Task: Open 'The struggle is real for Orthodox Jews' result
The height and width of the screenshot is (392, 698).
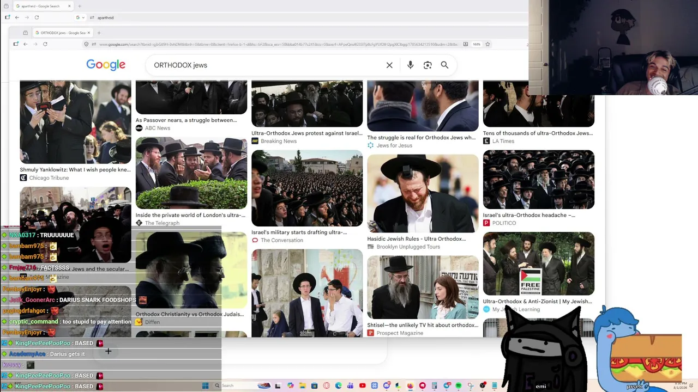Action: (x=421, y=138)
